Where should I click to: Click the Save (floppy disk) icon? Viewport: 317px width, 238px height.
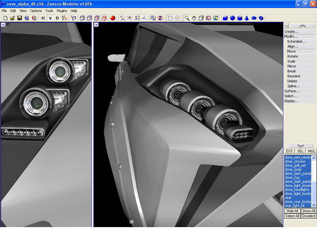click(19, 18)
